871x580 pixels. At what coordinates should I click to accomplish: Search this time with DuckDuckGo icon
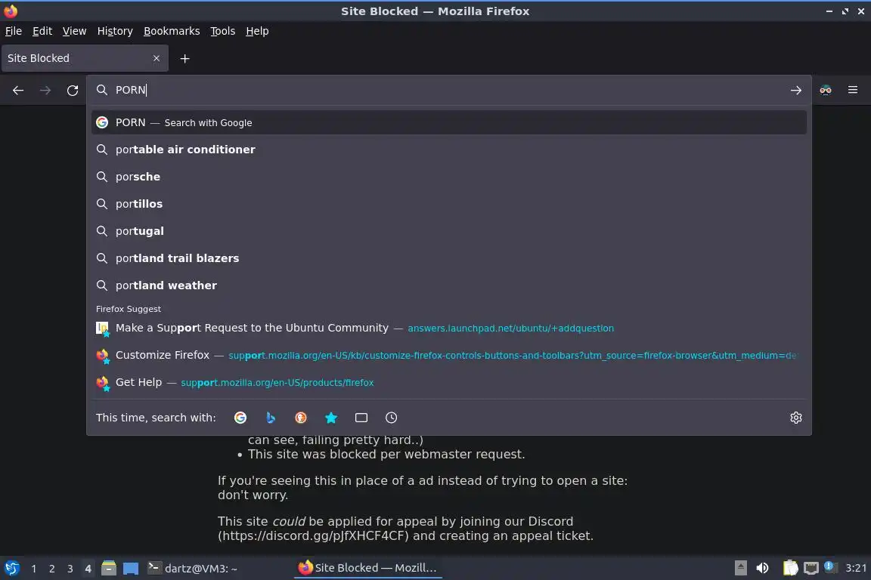click(x=300, y=418)
